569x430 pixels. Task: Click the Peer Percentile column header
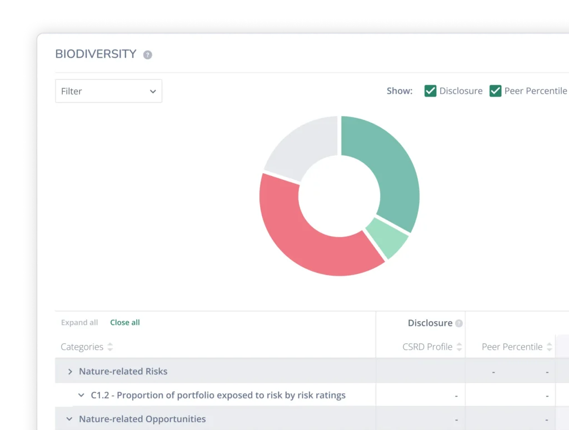tap(512, 347)
